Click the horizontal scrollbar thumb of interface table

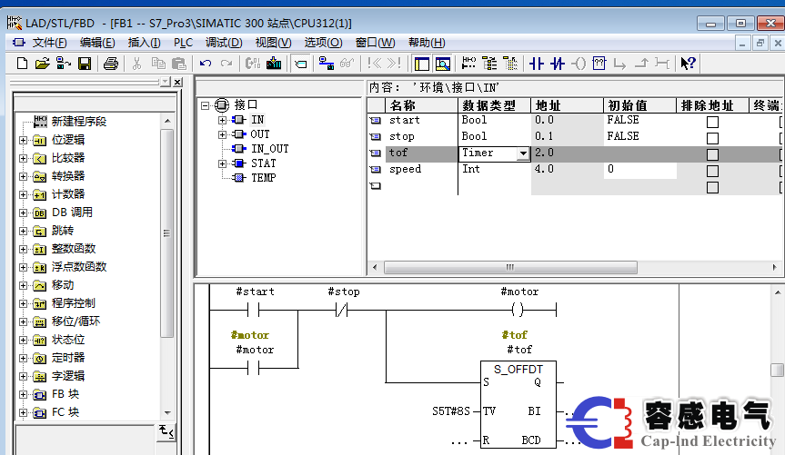coord(510,268)
